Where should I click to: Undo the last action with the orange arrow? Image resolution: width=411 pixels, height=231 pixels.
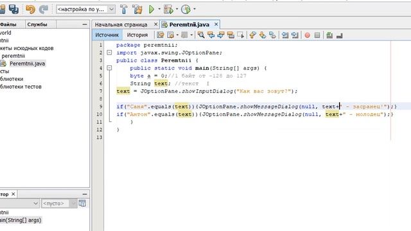pos(30,10)
